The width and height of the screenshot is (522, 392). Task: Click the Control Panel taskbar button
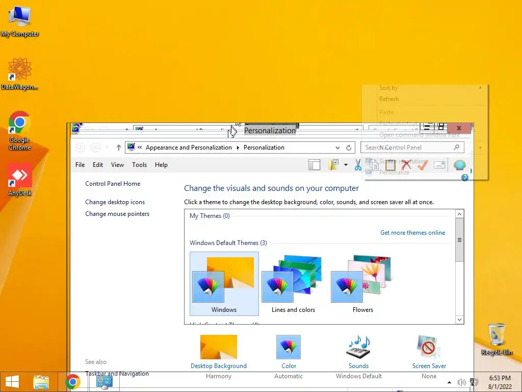104,382
